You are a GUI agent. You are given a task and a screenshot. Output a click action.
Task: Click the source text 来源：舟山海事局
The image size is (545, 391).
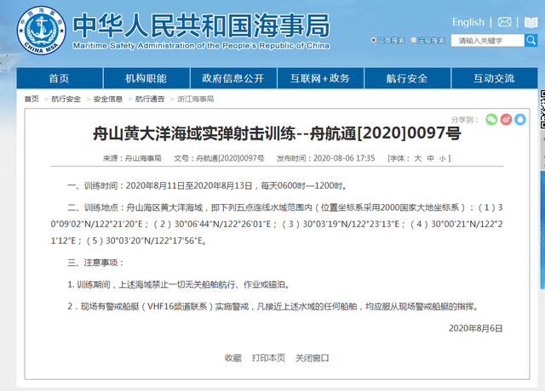pos(132,159)
